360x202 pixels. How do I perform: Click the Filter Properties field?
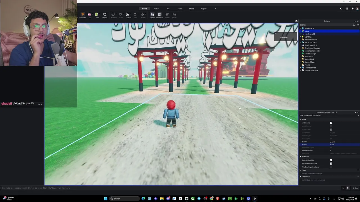(x=329, y=115)
